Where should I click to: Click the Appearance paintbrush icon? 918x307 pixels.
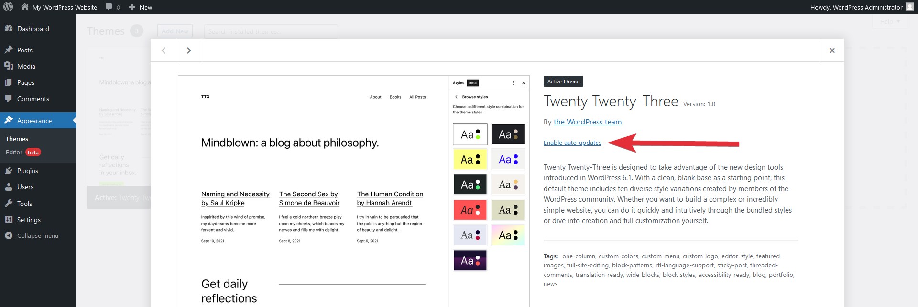pos(9,121)
